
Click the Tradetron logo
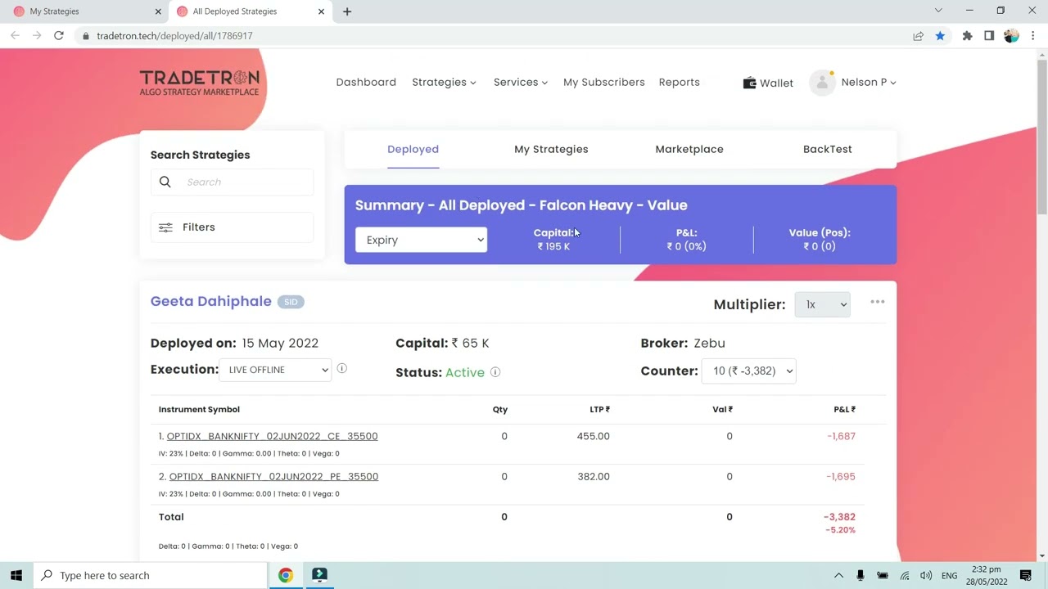pos(199,83)
